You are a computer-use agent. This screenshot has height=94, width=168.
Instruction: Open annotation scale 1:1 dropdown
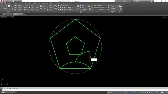(x=145, y=93)
